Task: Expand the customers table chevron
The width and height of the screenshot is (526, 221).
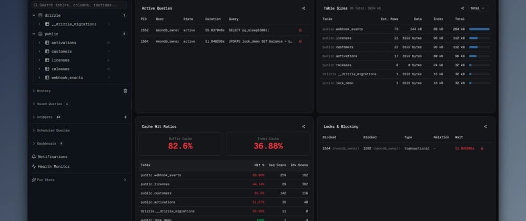Action: point(39,52)
